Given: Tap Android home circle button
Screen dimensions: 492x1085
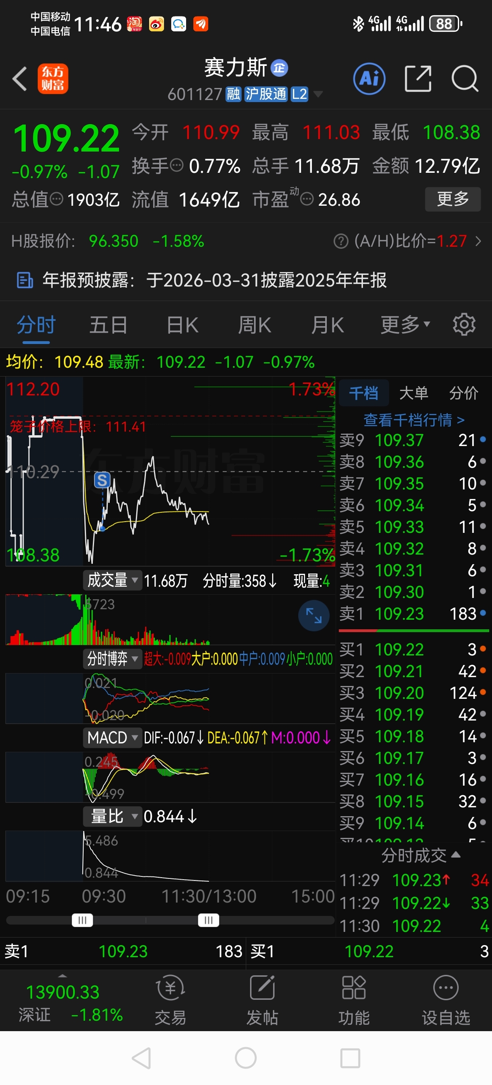Looking at the screenshot, I should click(246, 1058).
